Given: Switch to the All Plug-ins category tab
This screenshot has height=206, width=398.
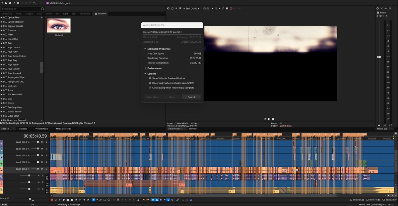Looking at the screenshot, I should (x=7, y=14).
